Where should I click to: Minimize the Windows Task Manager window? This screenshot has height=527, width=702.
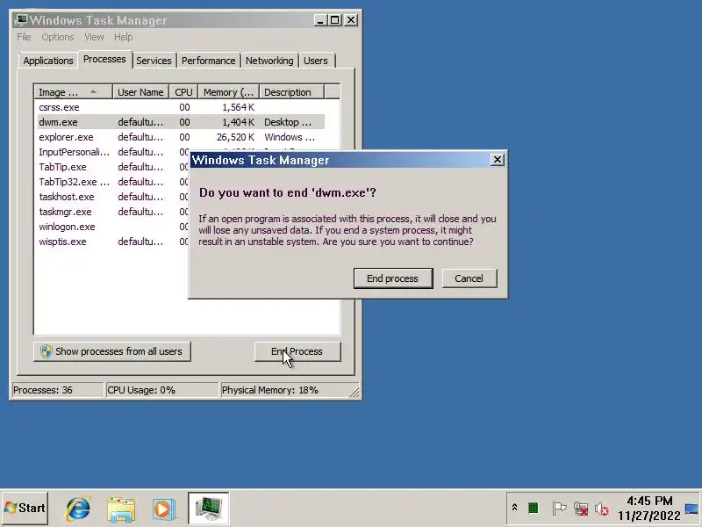point(320,20)
